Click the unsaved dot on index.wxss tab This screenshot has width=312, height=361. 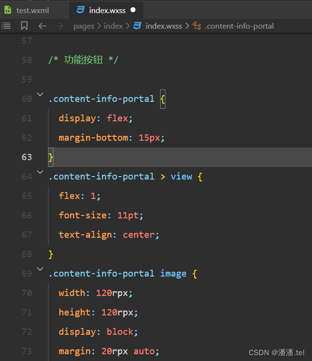tap(133, 10)
